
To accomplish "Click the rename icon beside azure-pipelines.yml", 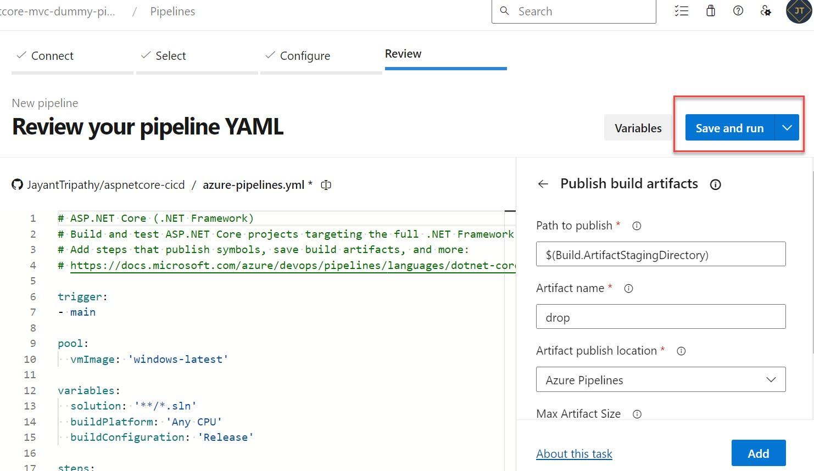I will click(326, 185).
